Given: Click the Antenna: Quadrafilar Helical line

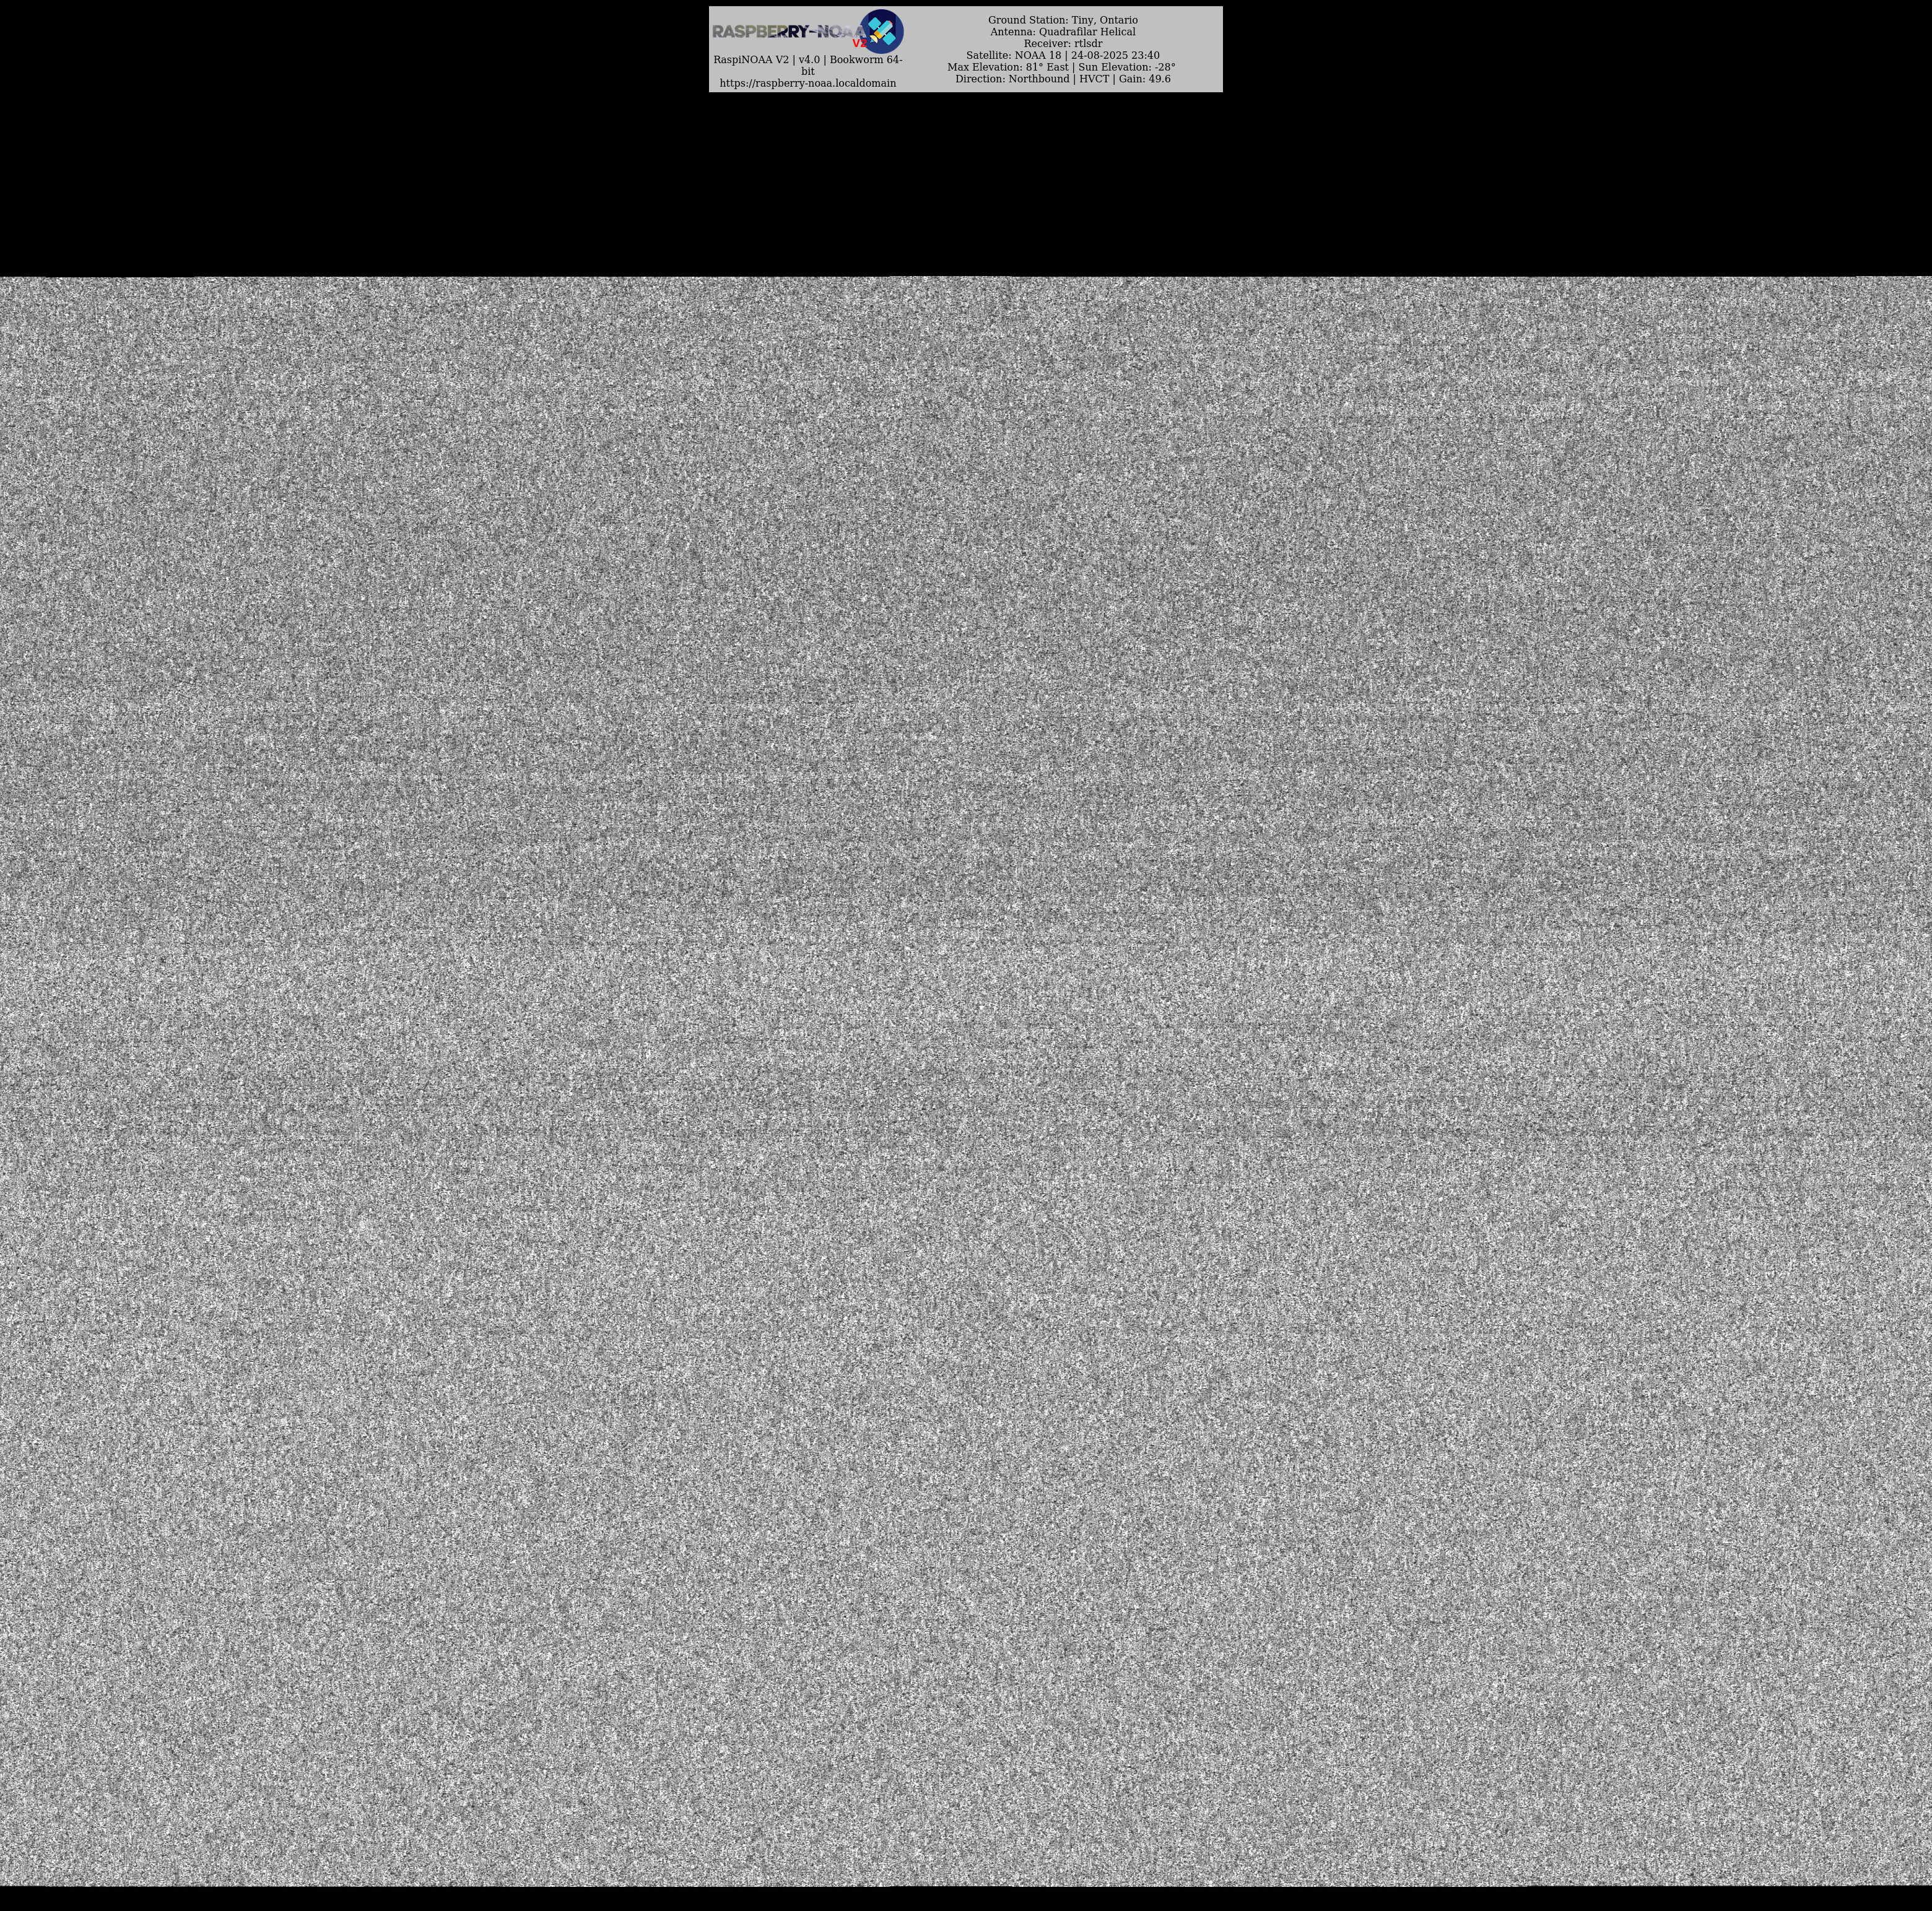Looking at the screenshot, I should (1062, 32).
